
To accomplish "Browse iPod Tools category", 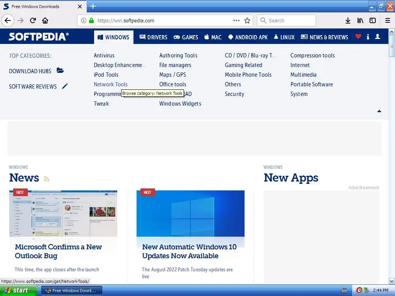I will click(x=106, y=75).
